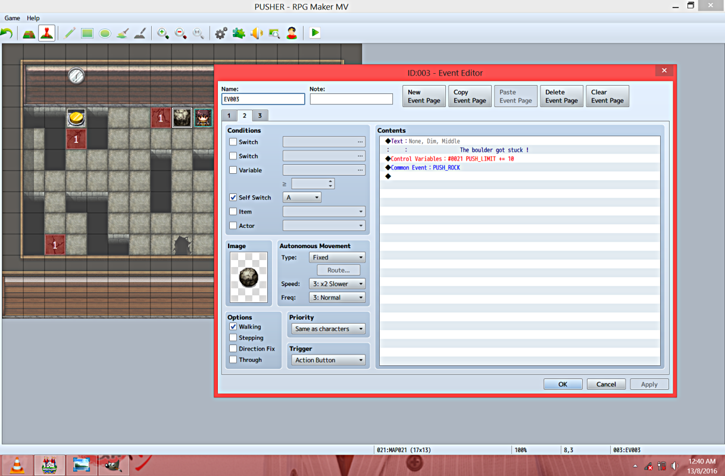Screen dimensions: 725x476
Task: Click the first Switch selector field
Action: pos(324,142)
